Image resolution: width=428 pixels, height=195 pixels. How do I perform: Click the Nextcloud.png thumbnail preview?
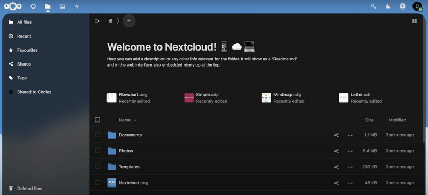tap(111, 183)
